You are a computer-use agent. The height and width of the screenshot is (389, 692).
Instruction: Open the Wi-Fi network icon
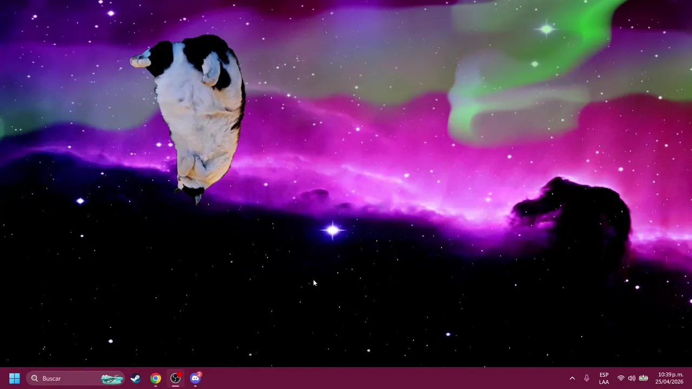pos(621,378)
